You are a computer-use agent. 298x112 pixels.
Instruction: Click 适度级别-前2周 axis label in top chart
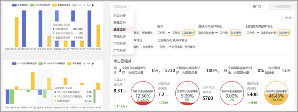coord(45,49)
